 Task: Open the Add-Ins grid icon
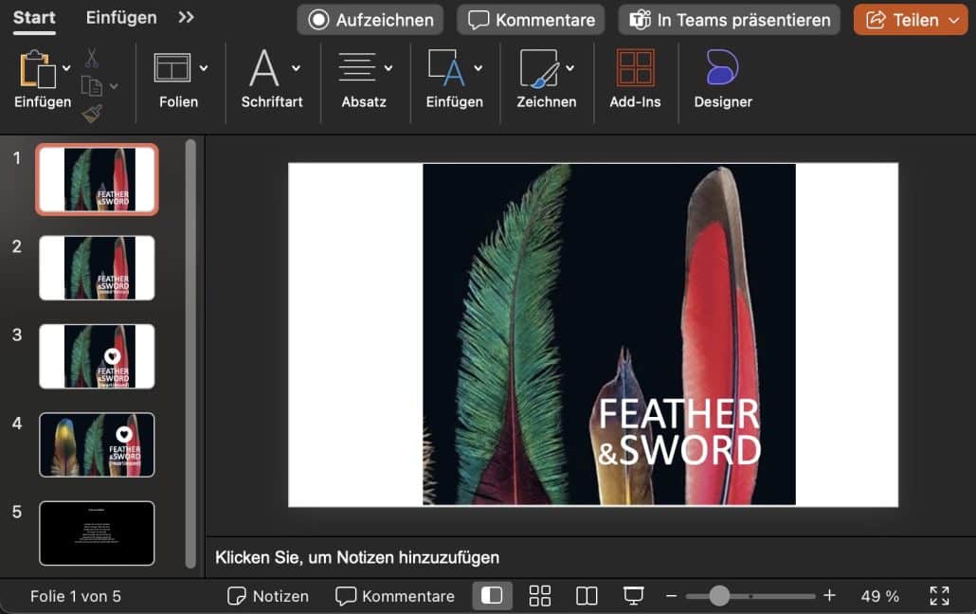tap(635, 68)
